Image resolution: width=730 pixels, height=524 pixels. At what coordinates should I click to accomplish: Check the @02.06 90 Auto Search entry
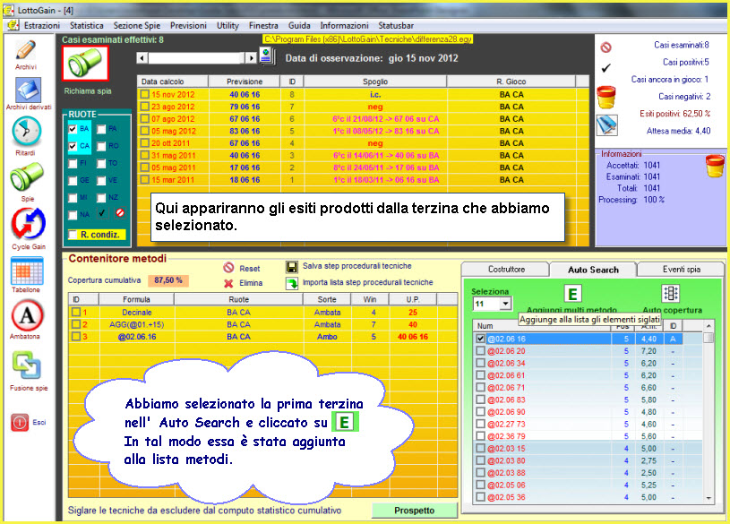pyautogui.click(x=480, y=412)
